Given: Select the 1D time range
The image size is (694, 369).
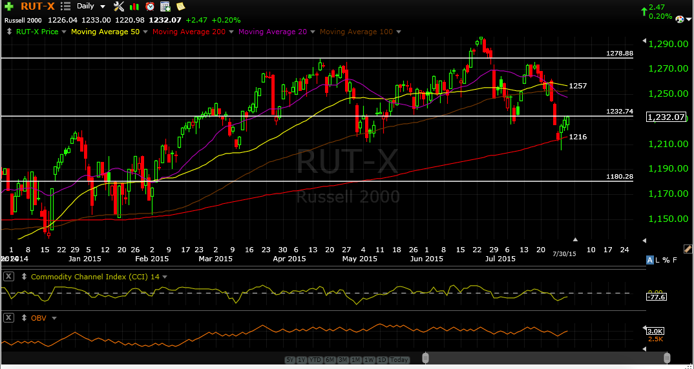Looking at the screenshot, I should tap(382, 360).
